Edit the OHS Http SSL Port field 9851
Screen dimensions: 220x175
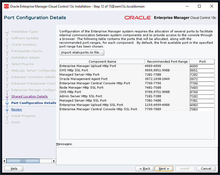202,70
